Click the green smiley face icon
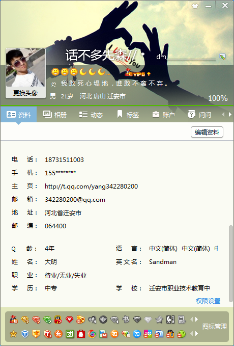This screenshot has height=346, width=234. (181, 334)
